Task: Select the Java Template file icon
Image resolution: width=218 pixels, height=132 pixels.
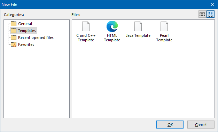Action: point(138,26)
